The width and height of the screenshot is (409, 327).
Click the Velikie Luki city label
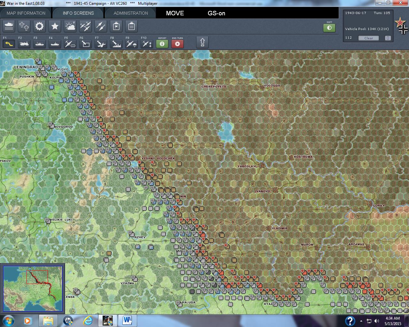pyautogui.click(x=61, y=220)
